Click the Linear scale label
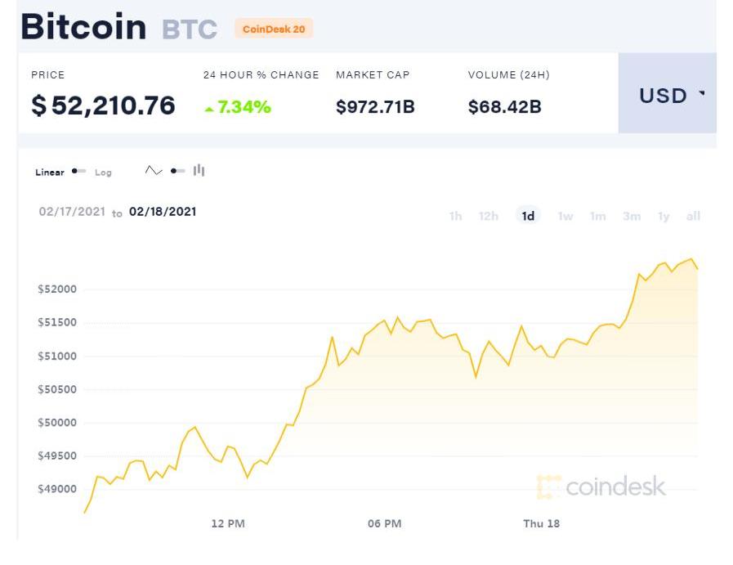Viewport: 733px width, 565px height. click(x=50, y=173)
